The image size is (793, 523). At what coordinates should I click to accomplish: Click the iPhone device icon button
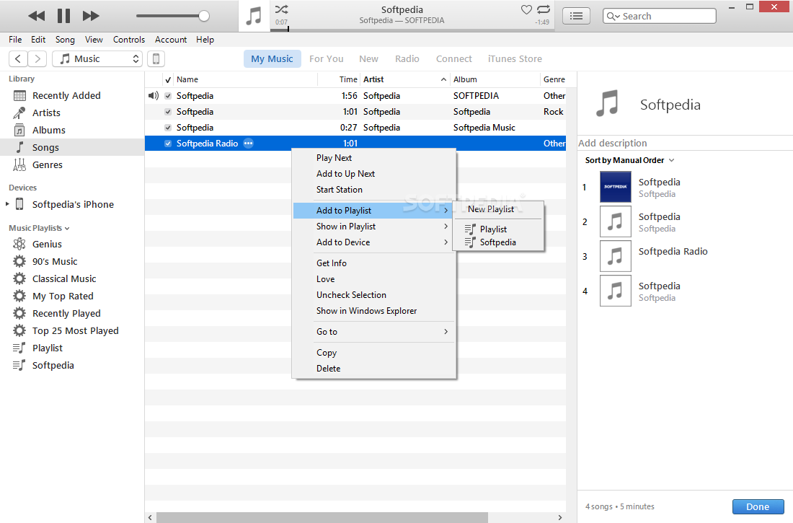156,59
